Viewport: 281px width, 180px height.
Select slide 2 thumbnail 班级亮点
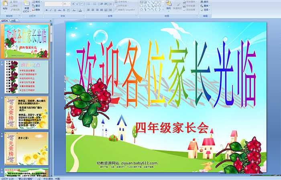(26, 77)
